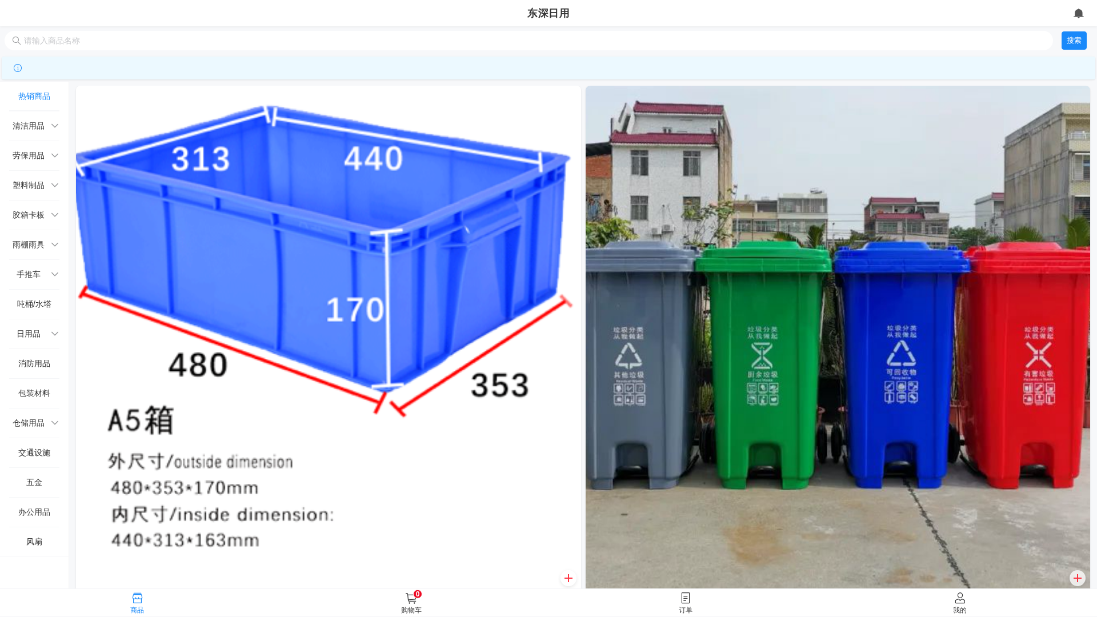This screenshot has width=1097, height=617.
Task: Open the notification bell
Action: 1078,13
